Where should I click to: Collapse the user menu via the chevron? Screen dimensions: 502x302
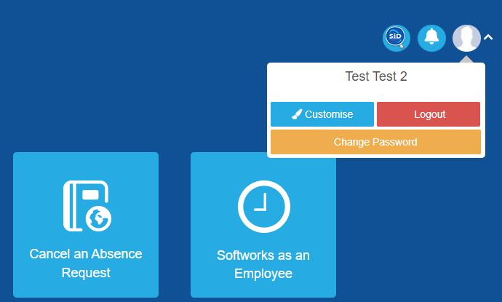tap(489, 39)
